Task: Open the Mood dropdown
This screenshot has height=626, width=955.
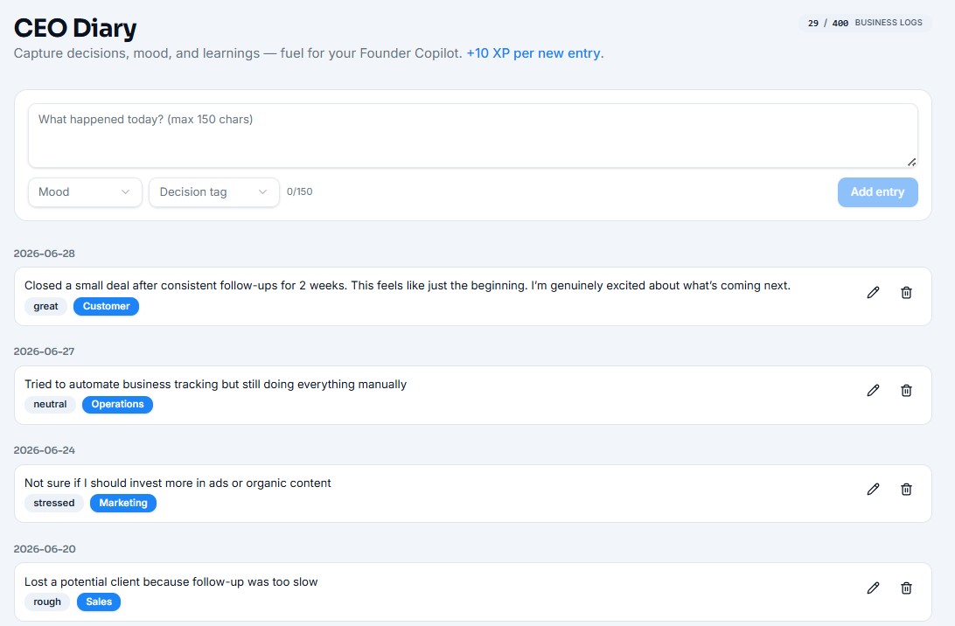Action: point(86,191)
